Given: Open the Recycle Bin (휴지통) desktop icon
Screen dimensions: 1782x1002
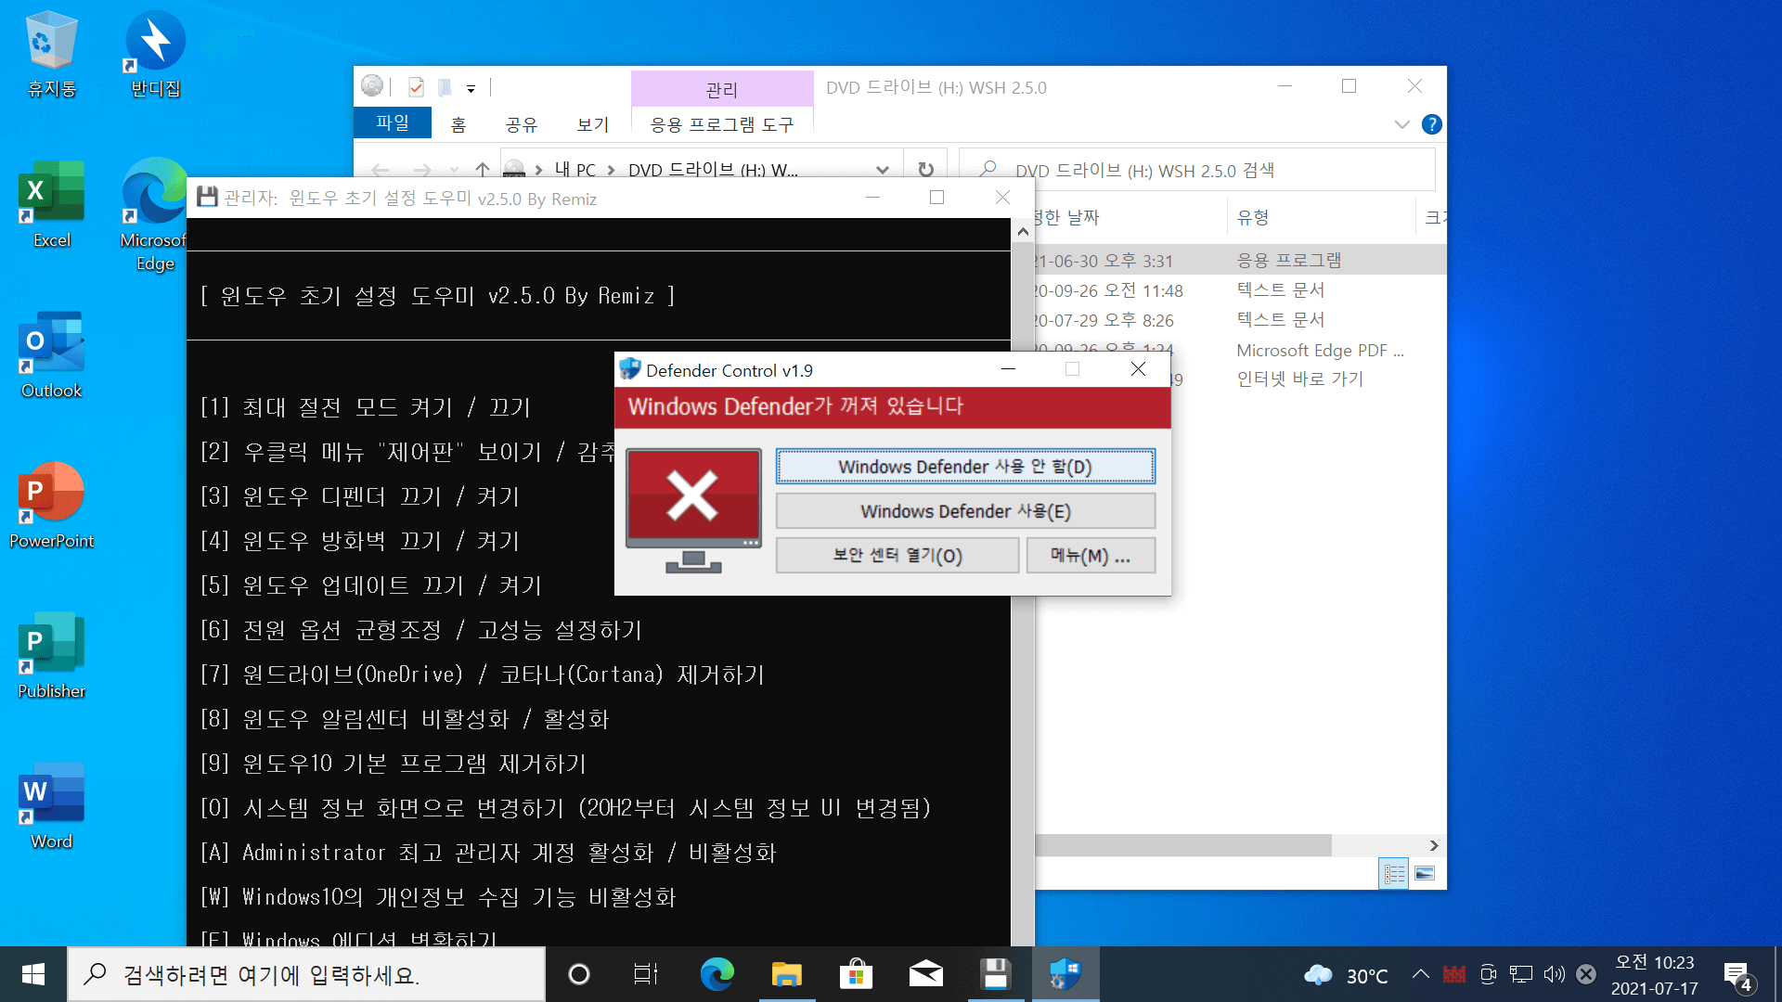Looking at the screenshot, I should click(x=51, y=54).
